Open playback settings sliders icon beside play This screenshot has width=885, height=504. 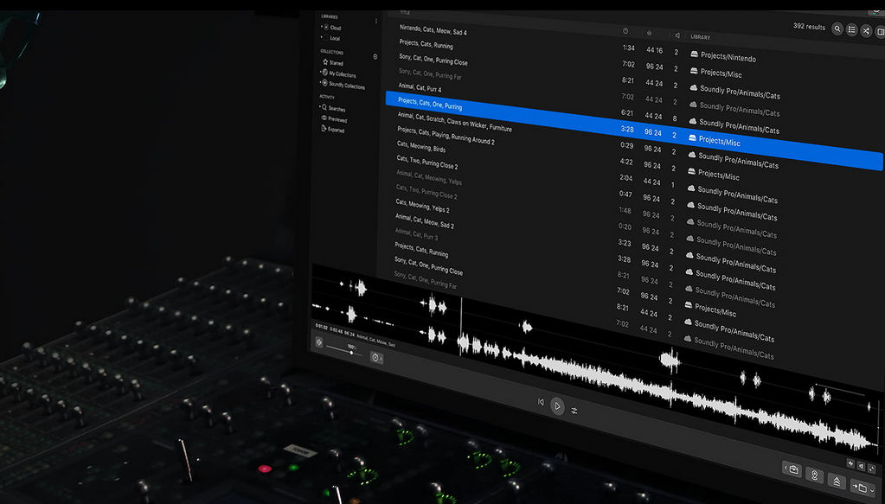coord(574,411)
